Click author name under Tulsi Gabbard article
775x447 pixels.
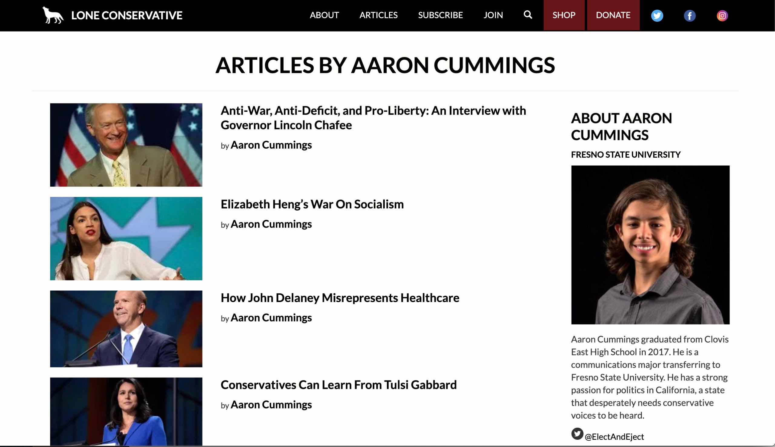(271, 405)
